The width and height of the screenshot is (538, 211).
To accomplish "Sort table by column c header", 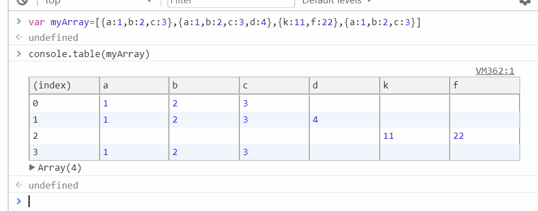I will [274, 85].
